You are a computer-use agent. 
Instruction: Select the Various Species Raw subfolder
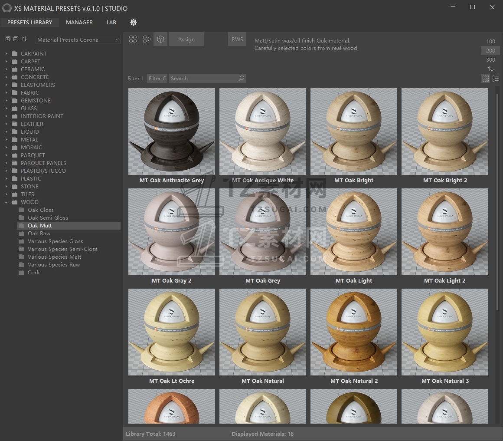tap(54, 265)
